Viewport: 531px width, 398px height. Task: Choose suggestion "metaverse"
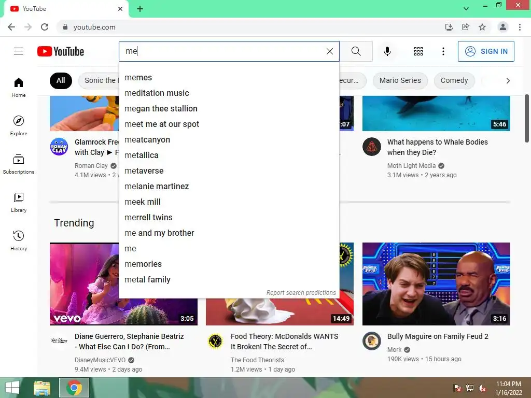tap(229, 171)
